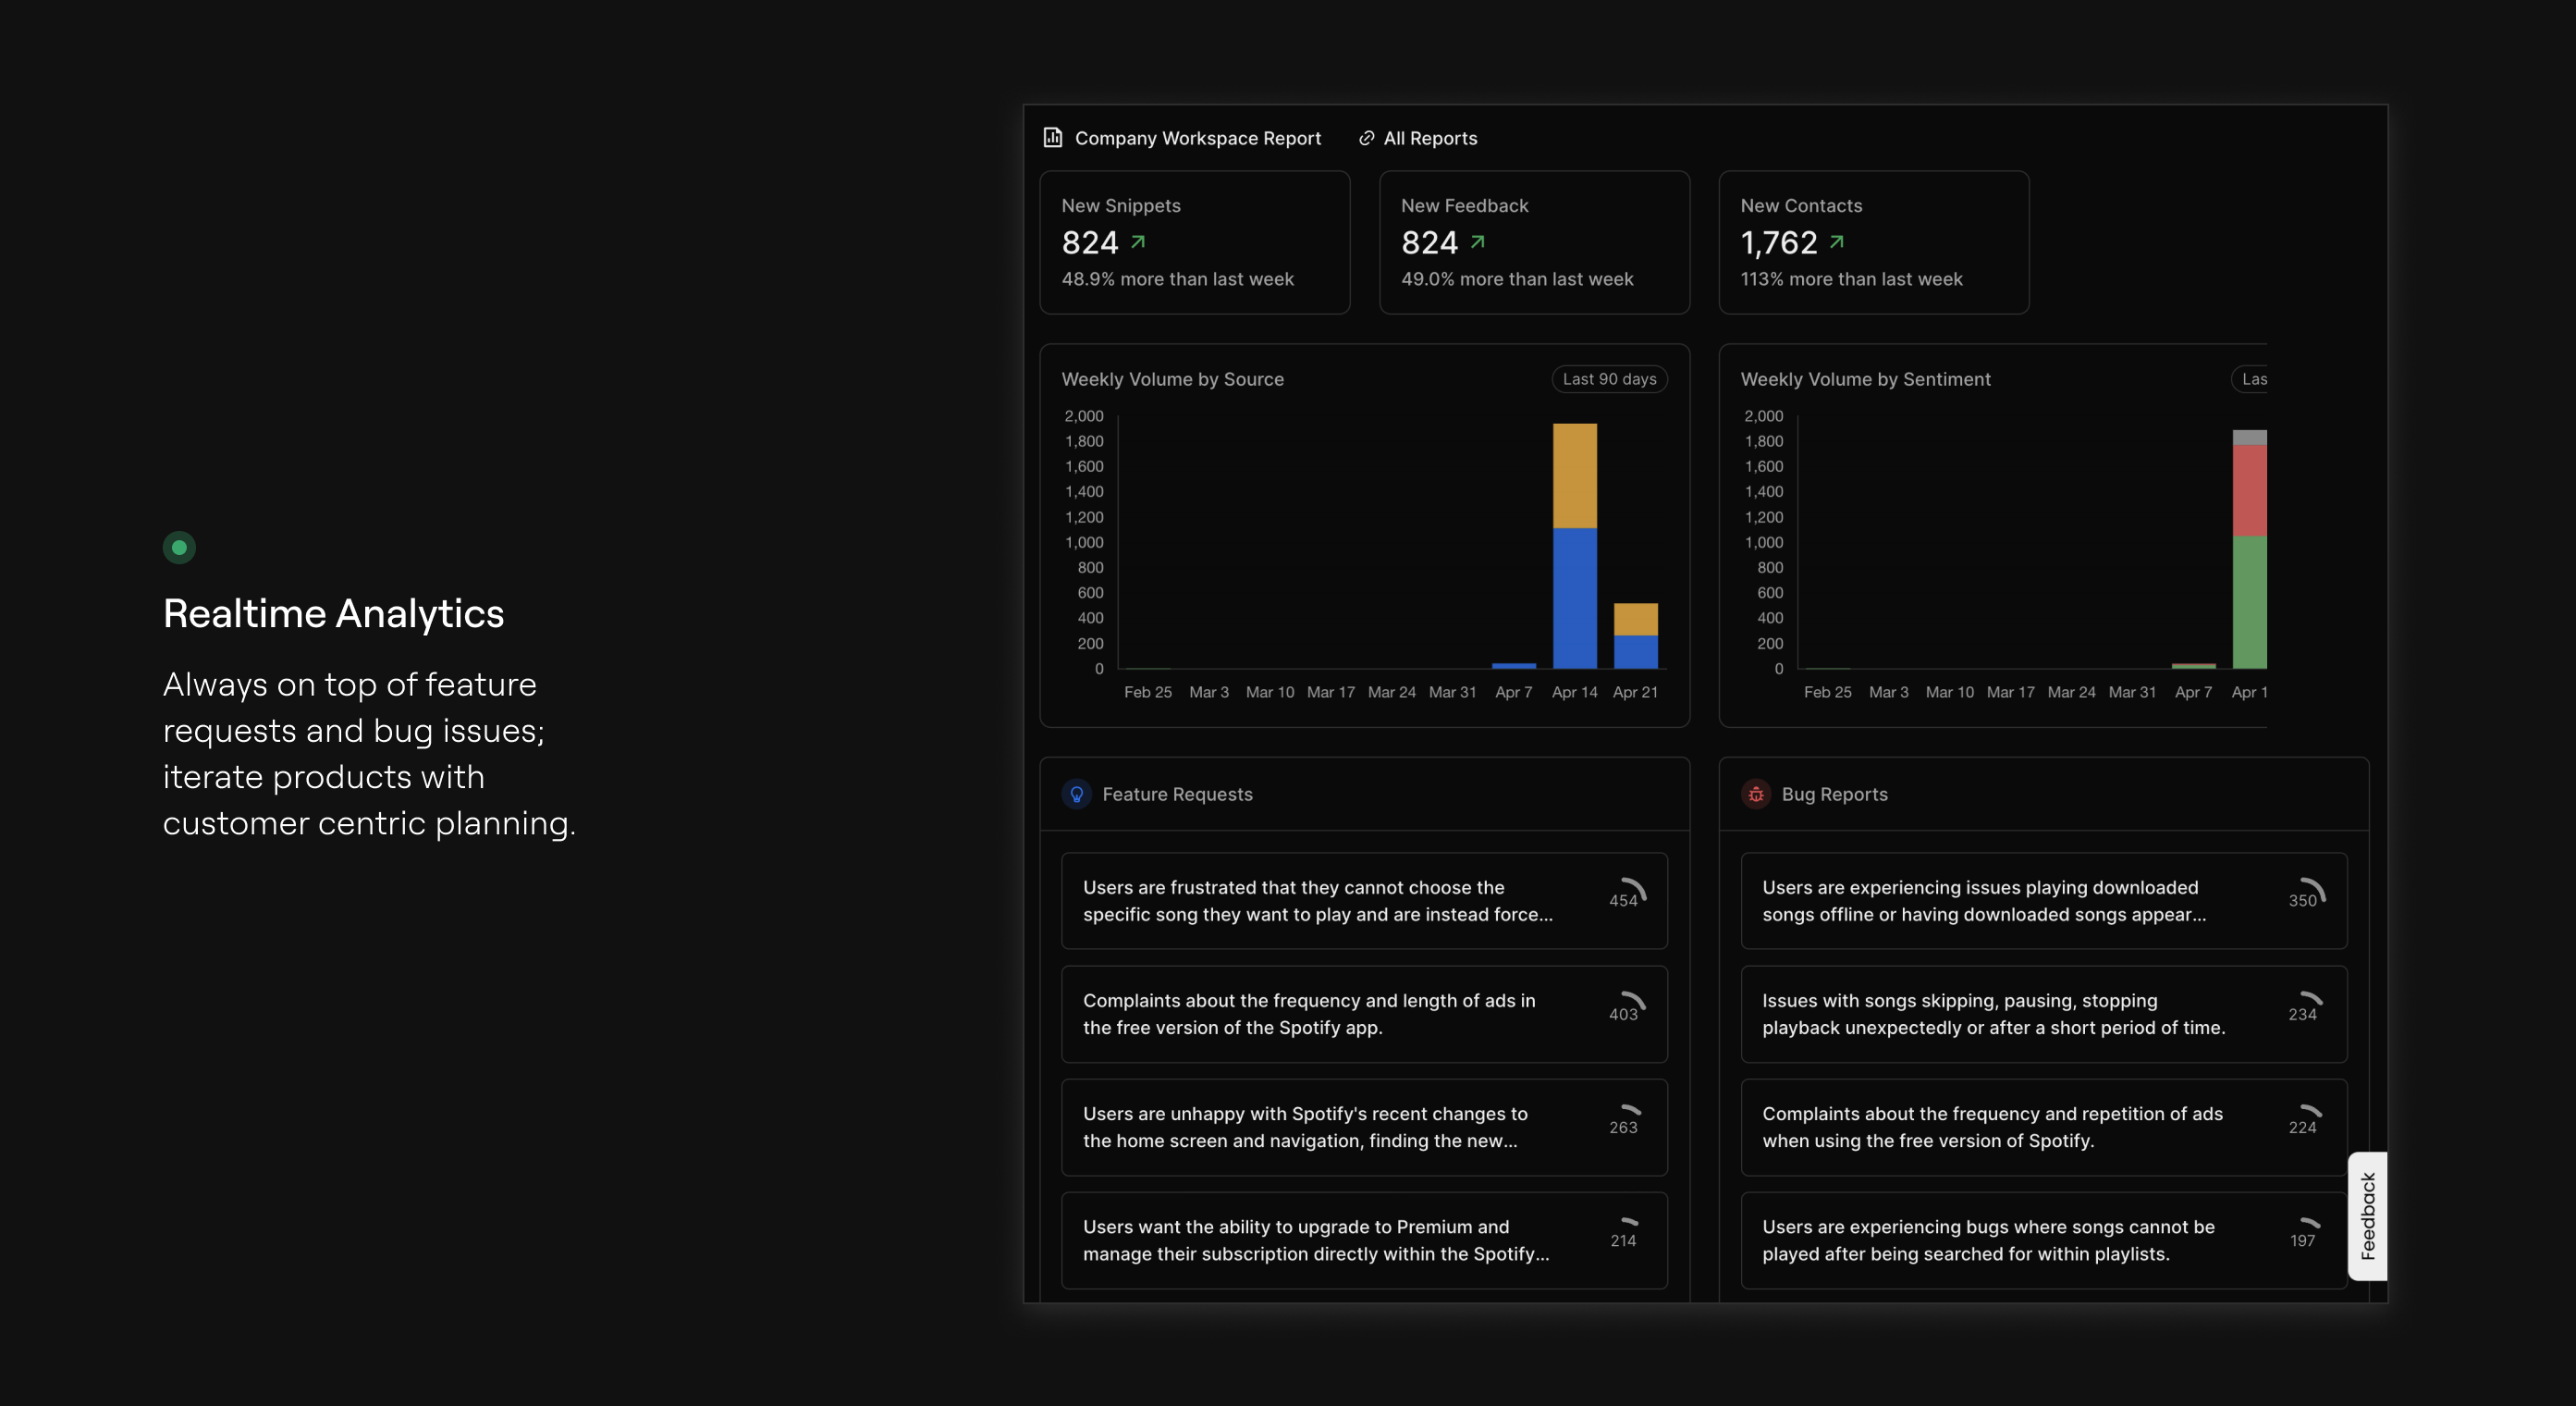
Task: Select the Company Workspace Report title
Action: click(x=1197, y=138)
